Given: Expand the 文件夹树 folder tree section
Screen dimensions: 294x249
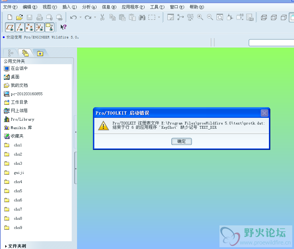Looking at the screenshot, I should [16, 246].
